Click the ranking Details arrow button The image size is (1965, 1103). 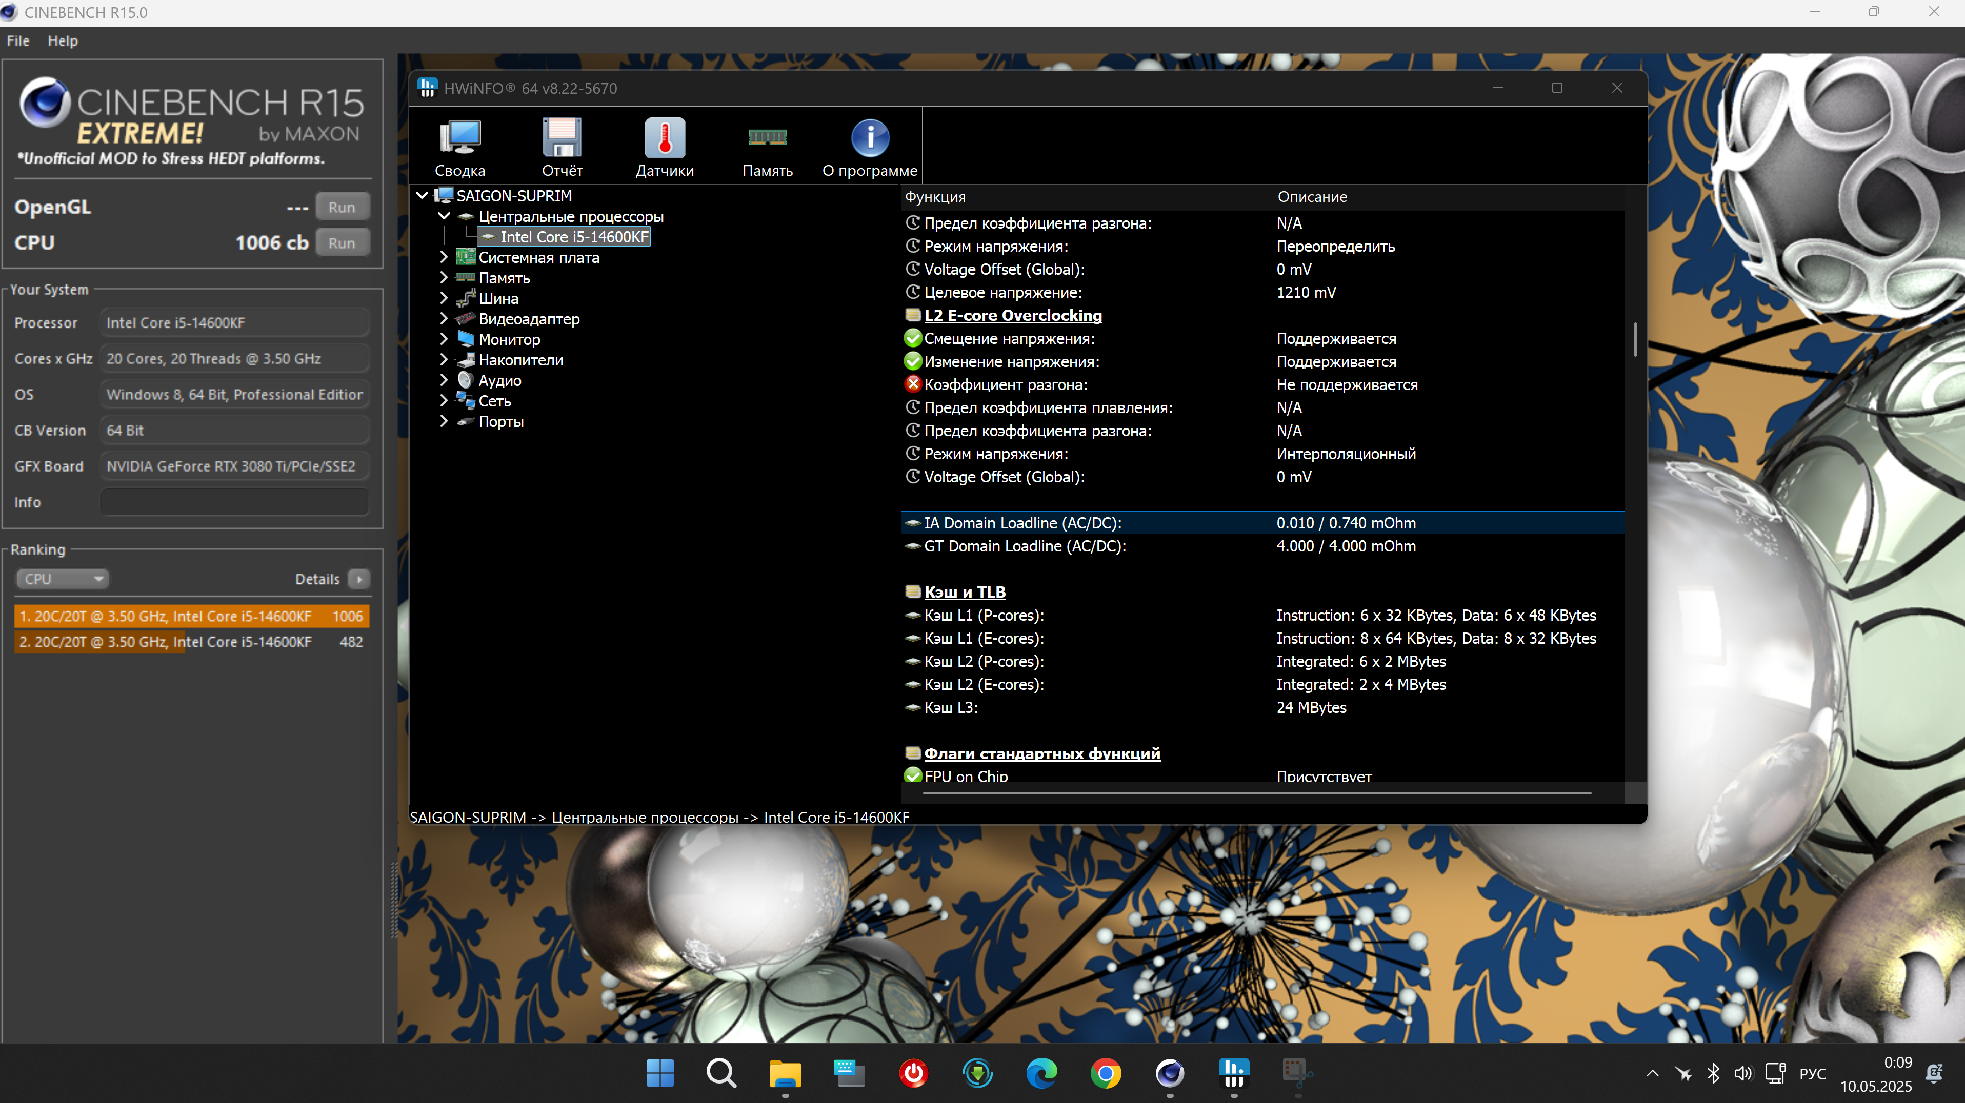coord(359,579)
